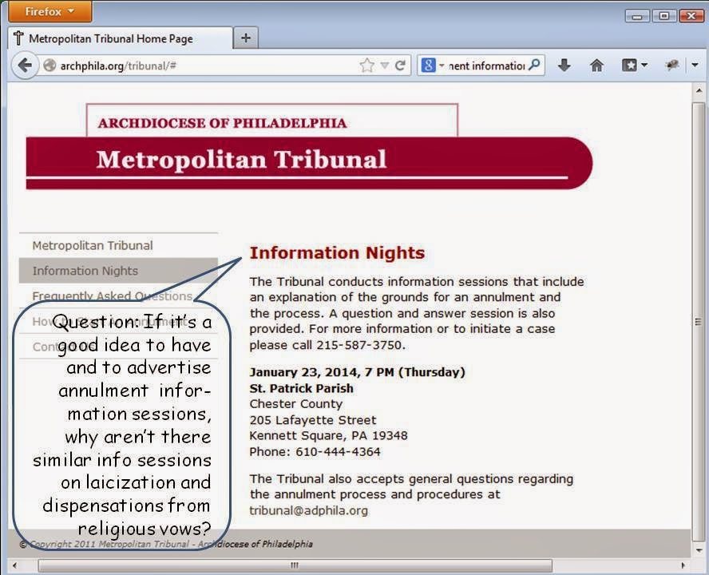Select the Metropolitan Tribunal Home Page tab
709x575 pixels.
(x=121, y=38)
